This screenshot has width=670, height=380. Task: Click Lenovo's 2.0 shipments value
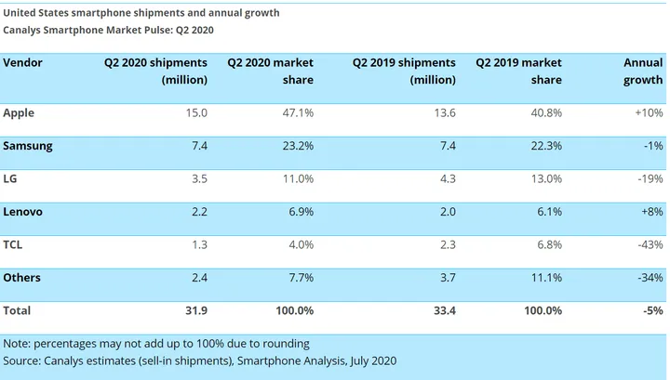coord(449,212)
